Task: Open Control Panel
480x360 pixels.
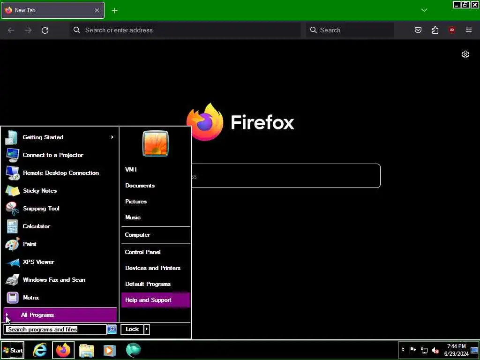Action: pyautogui.click(x=156, y=252)
